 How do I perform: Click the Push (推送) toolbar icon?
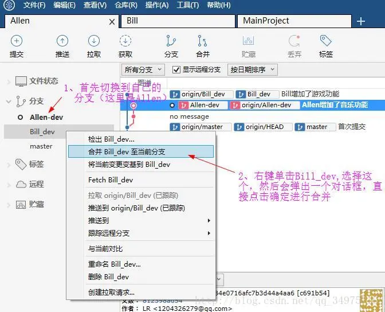pyautogui.click(x=62, y=41)
